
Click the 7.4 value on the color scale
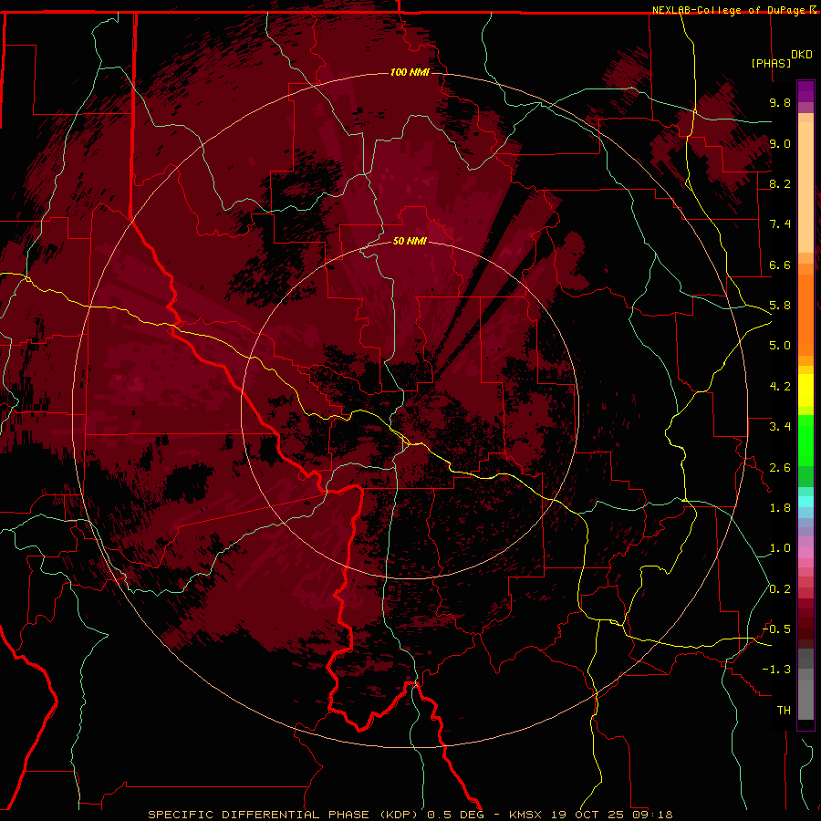[x=780, y=224]
